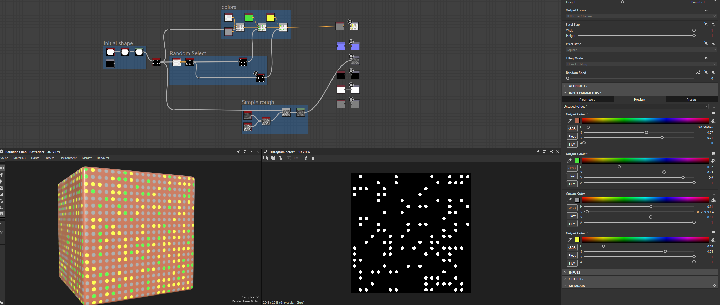
Task: Open the Tiling Mode options menu icon
Action: tap(713, 58)
